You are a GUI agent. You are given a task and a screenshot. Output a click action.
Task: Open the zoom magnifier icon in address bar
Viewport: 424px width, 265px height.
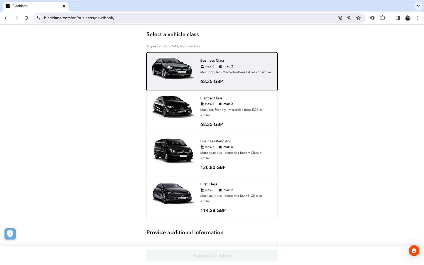[x=349, y=18]
